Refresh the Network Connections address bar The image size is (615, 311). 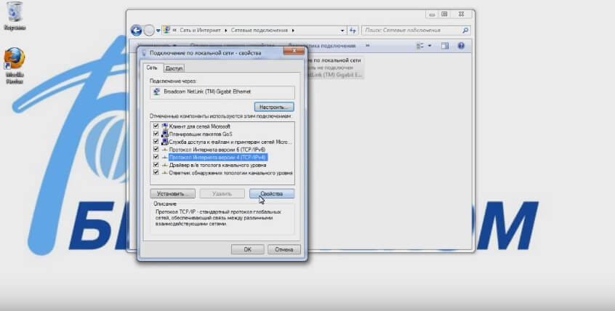click(353, 31)
